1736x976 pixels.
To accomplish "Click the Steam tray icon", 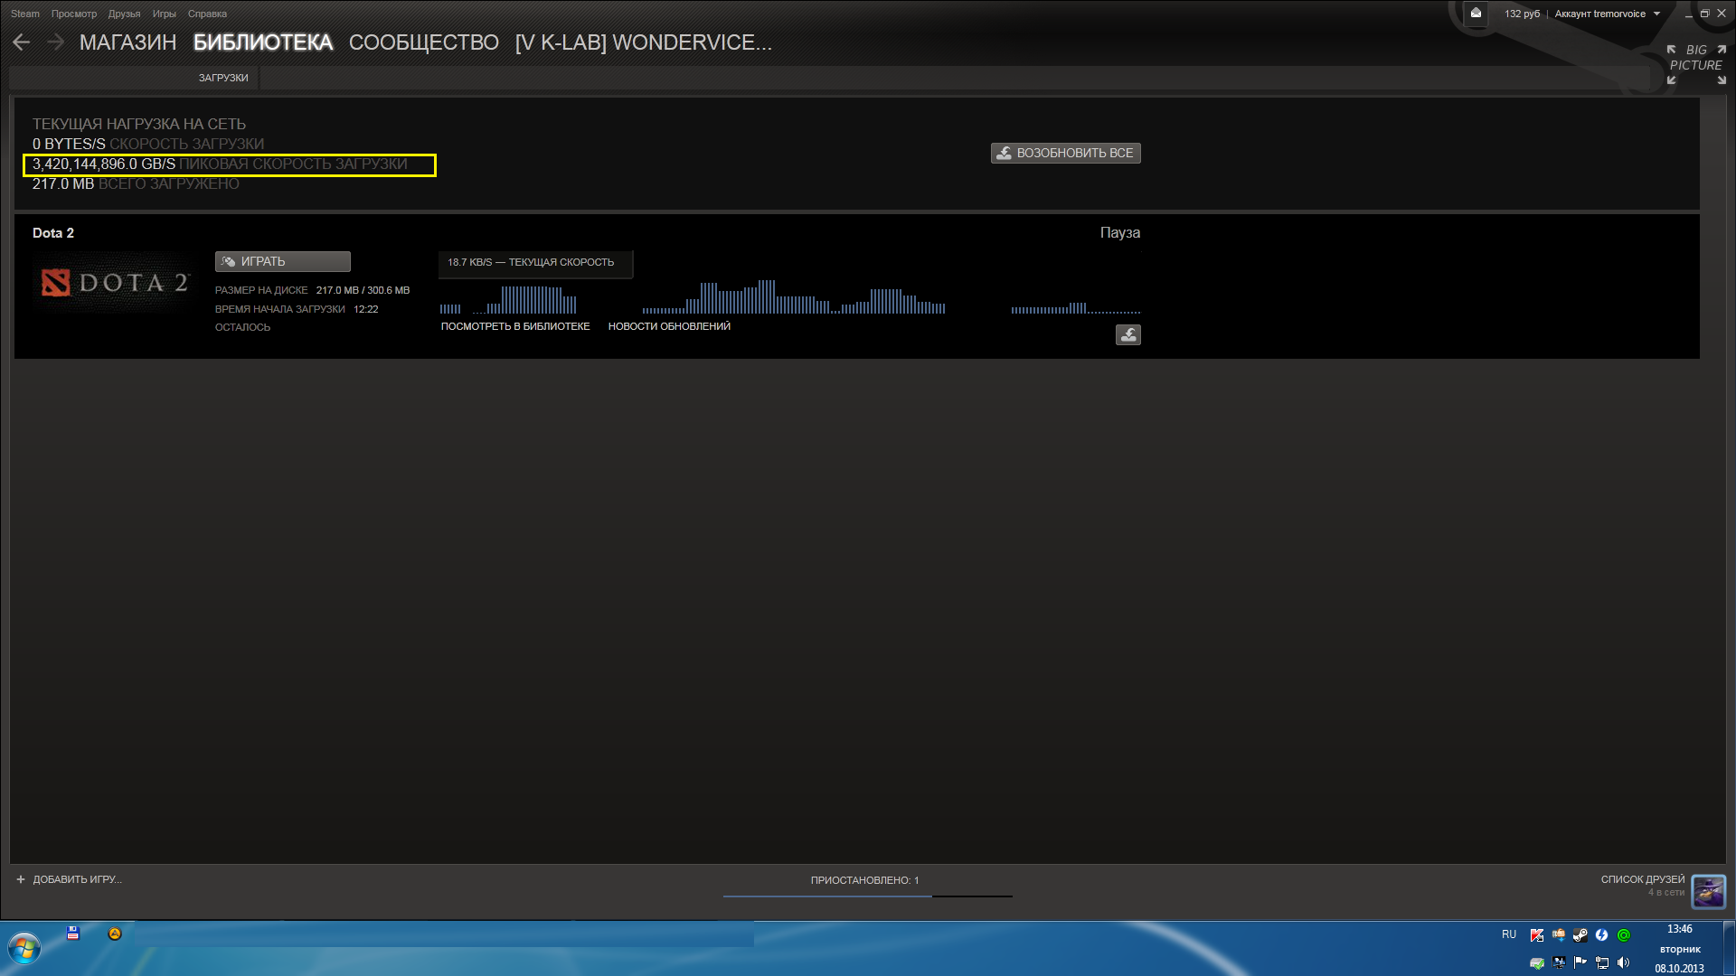I will click(1580, 935).
